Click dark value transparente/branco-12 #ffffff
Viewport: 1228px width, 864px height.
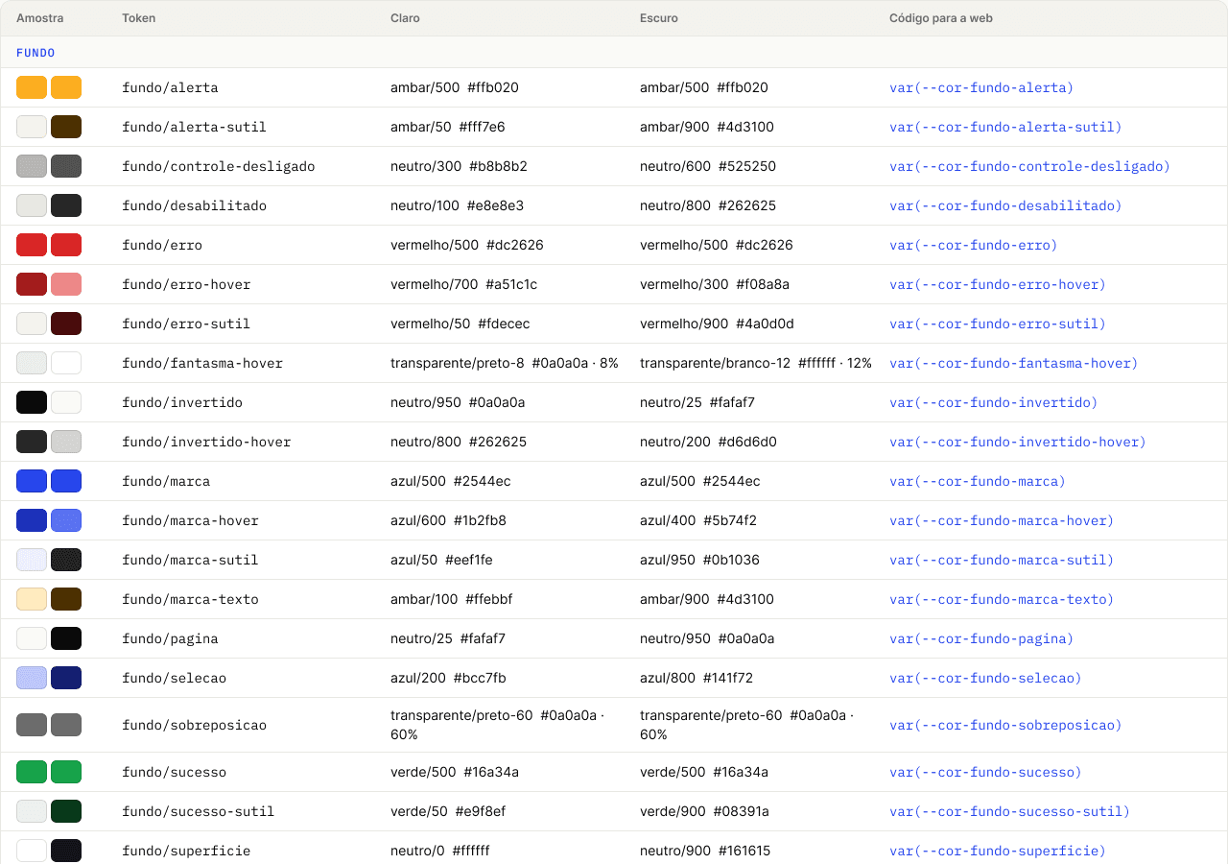(756, 363)
